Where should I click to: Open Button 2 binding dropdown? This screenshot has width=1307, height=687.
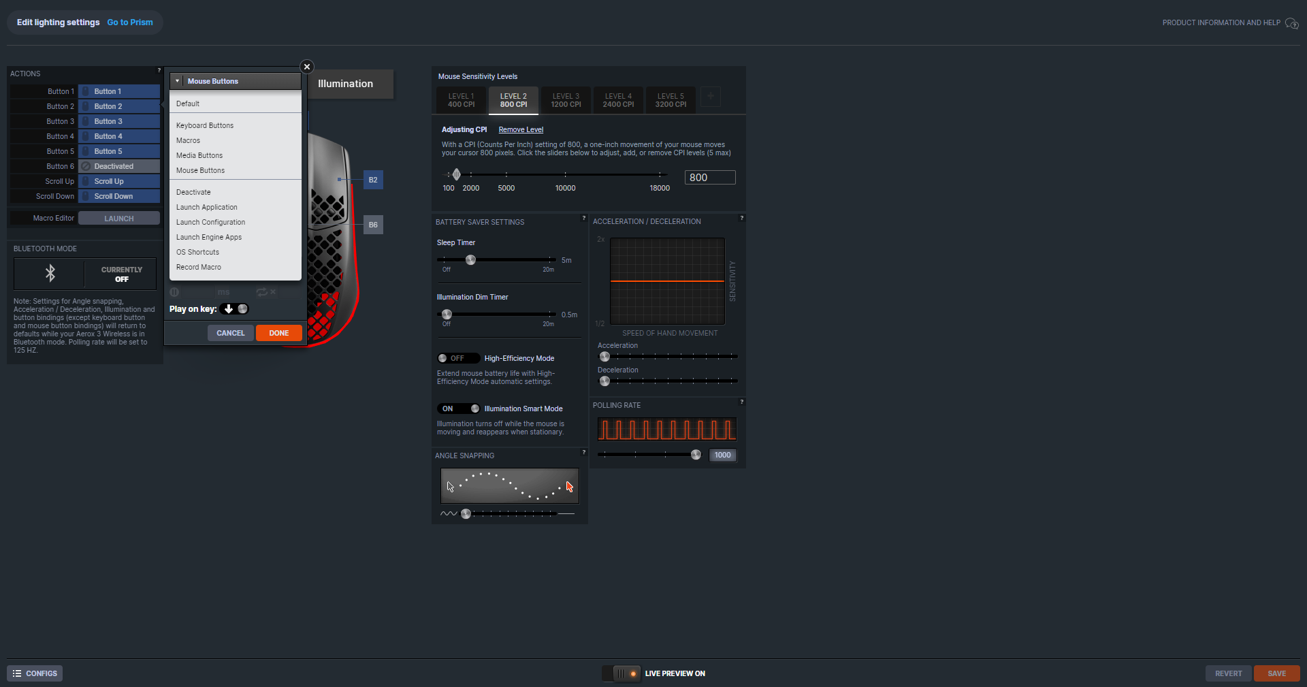[x=119, y=106]
